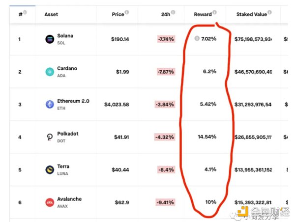Click the Solana coin logo icon
The image size is (295, 222).
(x=50, y=39)
